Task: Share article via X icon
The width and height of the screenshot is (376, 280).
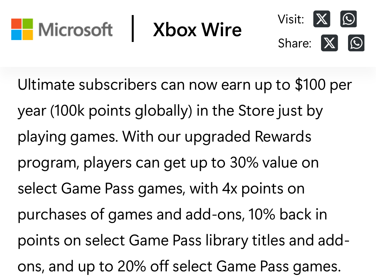Action: pyautogui.click(x=329, y=43)
